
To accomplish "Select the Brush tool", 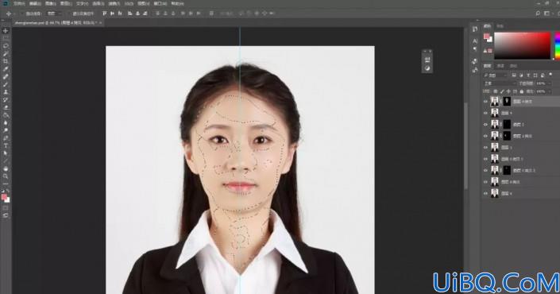I will (x=6, y=84).
